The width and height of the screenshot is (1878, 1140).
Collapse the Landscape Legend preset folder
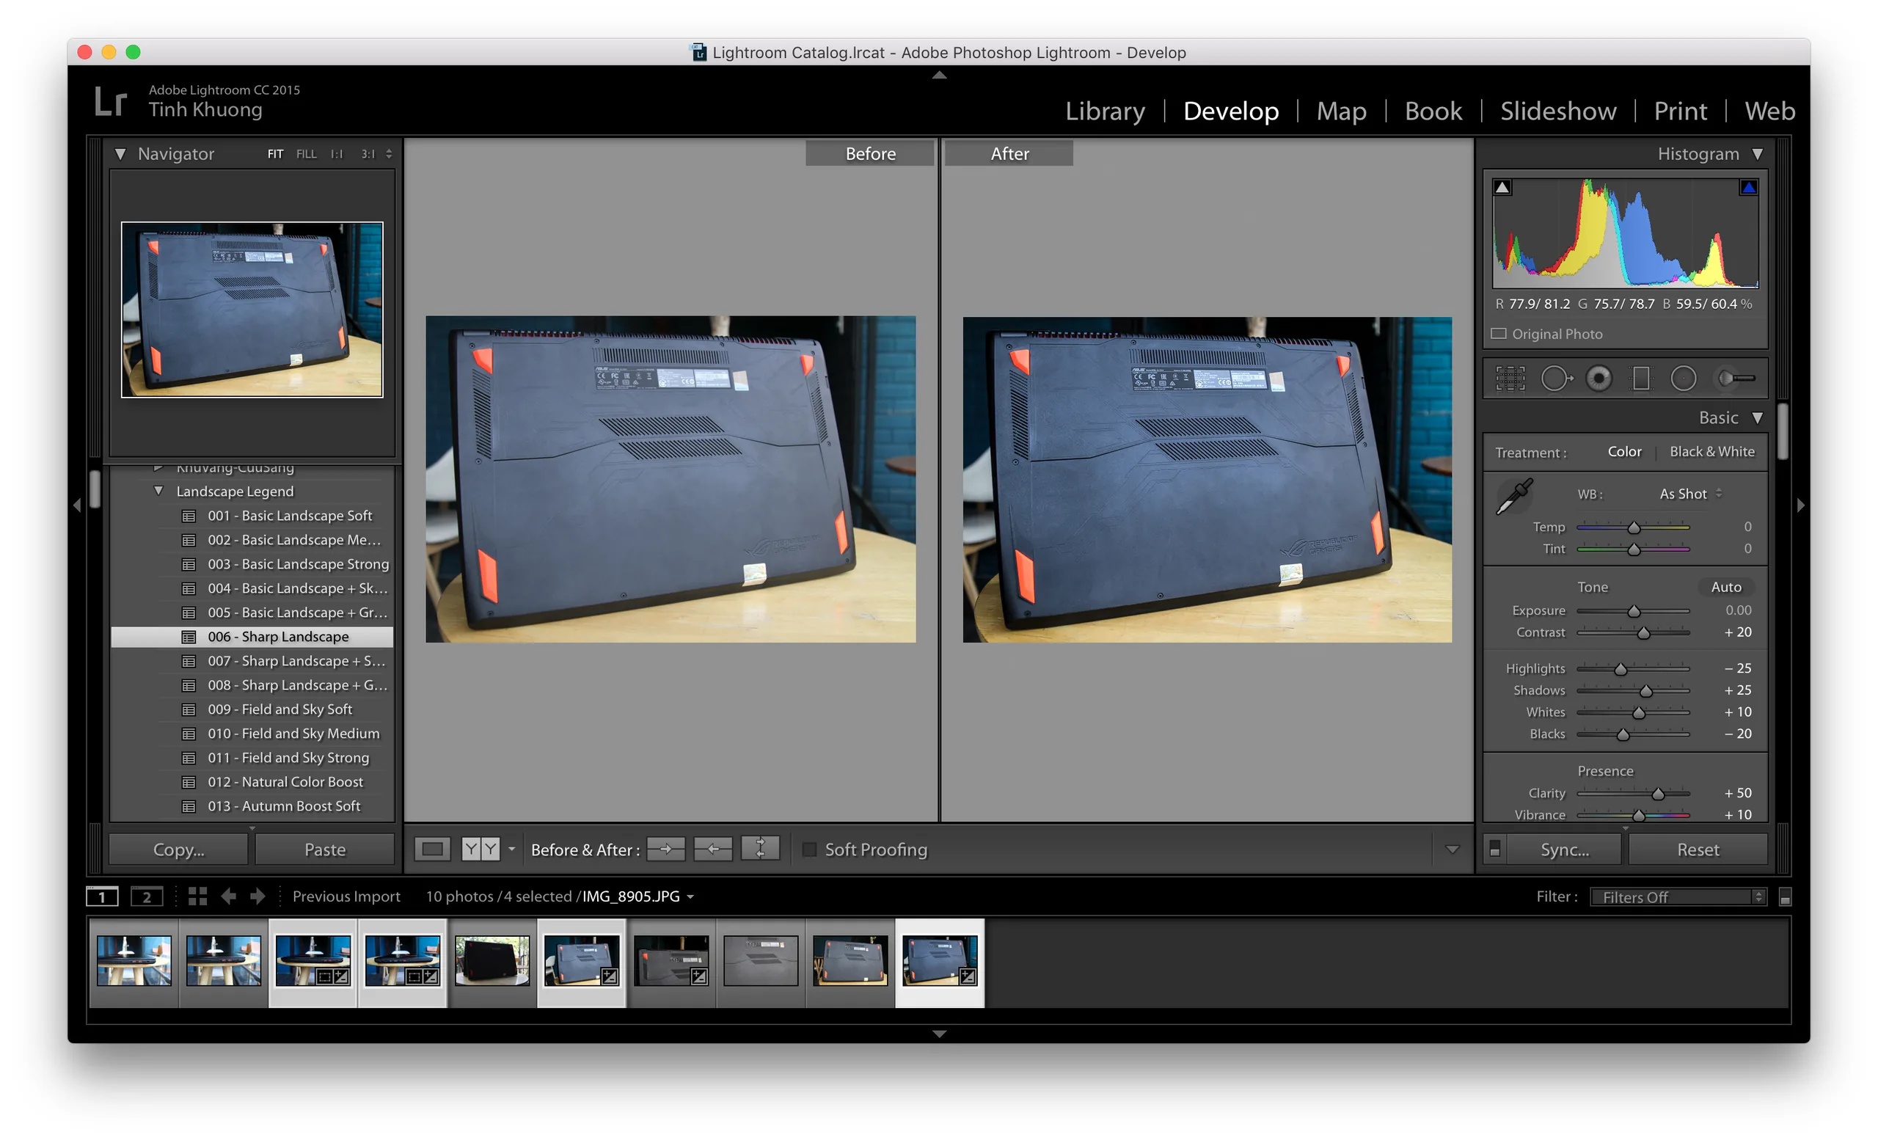pyautogui.click(x=158, y=491)
